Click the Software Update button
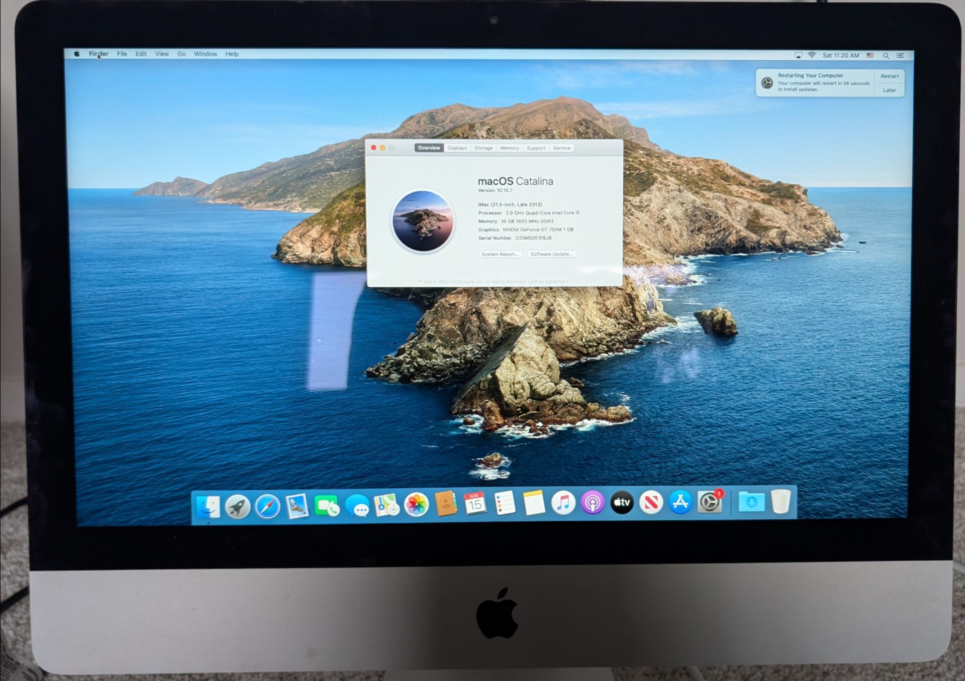 coord(552,254)
